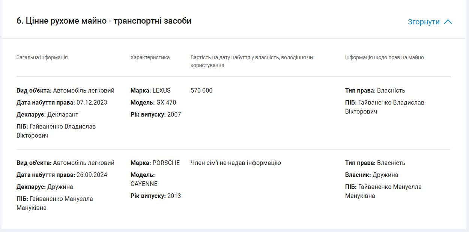Collapse section 6 with Згорнути
Image resolution: width=469 pixels, height=232 pixels.
click(x=423, y=21)
